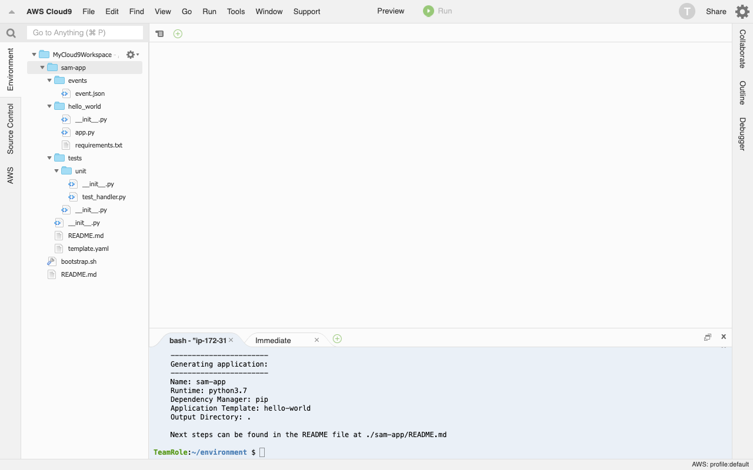Click the events folder icon
753x470 pixels.
pyautogui.click(x=59, y=80)
